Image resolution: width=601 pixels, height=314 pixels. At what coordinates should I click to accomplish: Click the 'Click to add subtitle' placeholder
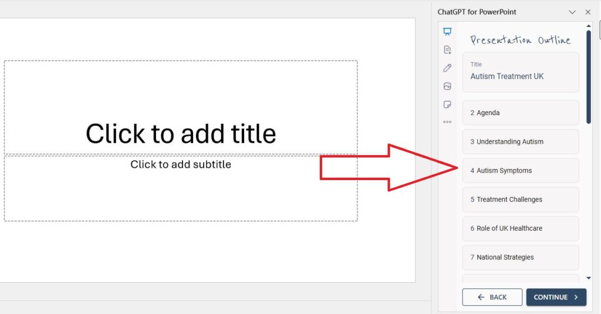(181, 188)
